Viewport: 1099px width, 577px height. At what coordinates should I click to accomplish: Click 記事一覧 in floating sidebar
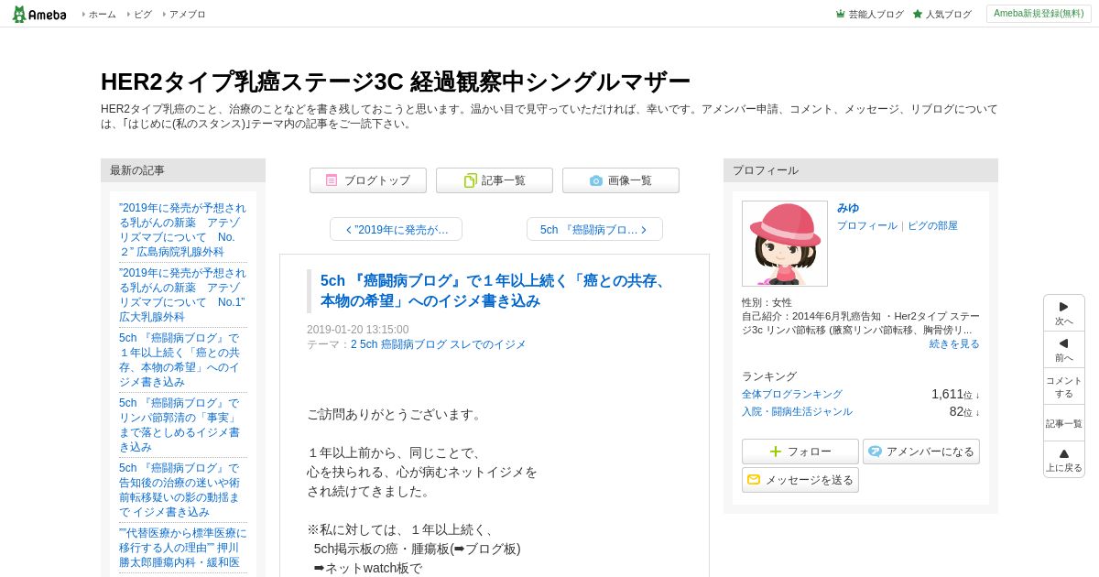(x=1063, y=423)
